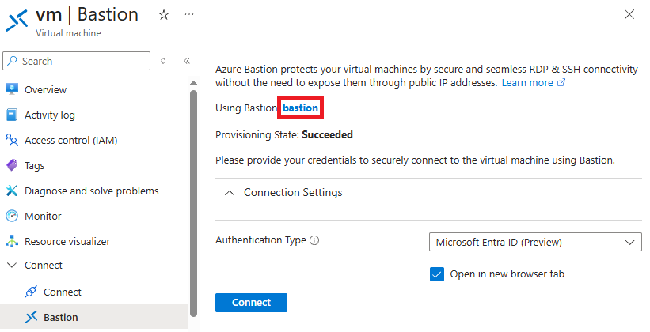Open the Authentication Type dropdown
The width and height of the screenshot is (650, 332).
click(x=535, y=242)
